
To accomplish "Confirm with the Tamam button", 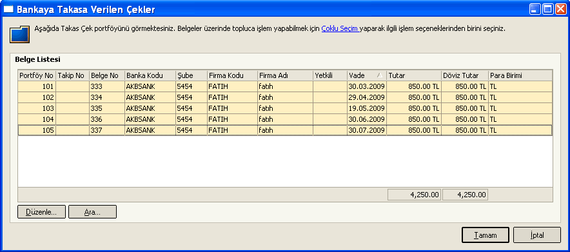I will [485, 235].
